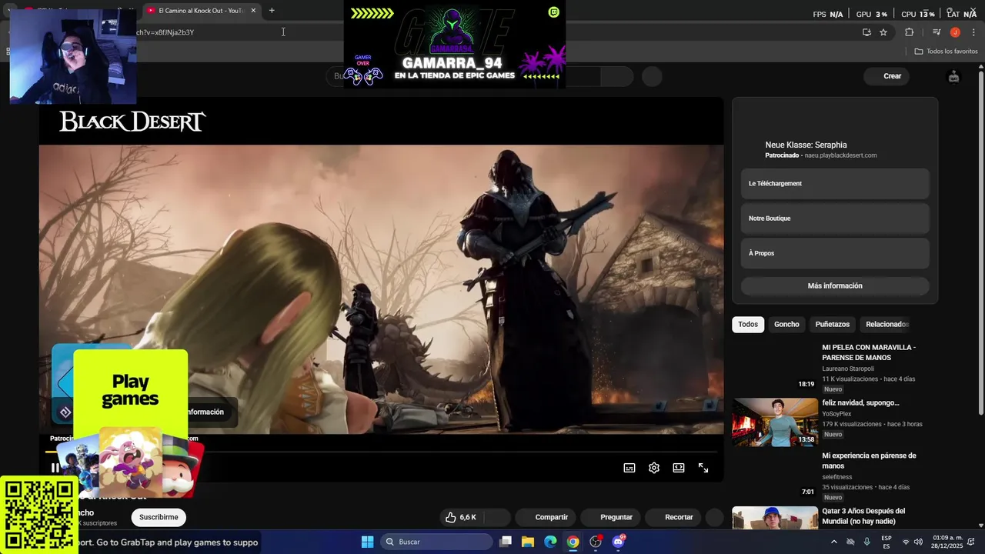
Task: Open Task View on the taskbar
Action: 506,542
